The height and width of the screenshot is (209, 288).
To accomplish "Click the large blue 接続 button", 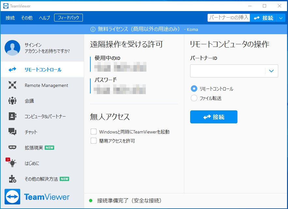I will click(x=214, y=117).
